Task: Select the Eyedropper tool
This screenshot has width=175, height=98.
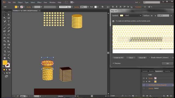Action: point(5,48)
